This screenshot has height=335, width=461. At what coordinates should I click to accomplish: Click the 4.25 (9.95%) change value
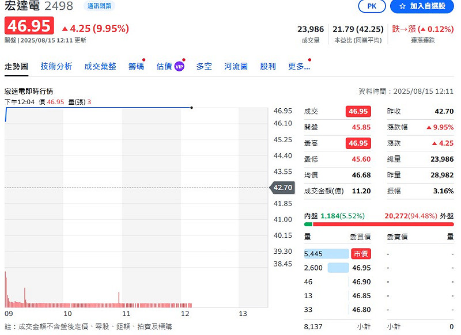[x=96, y=28]
